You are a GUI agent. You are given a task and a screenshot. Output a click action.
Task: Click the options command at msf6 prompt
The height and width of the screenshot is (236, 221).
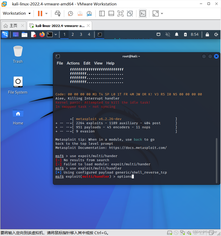point(124,177)
